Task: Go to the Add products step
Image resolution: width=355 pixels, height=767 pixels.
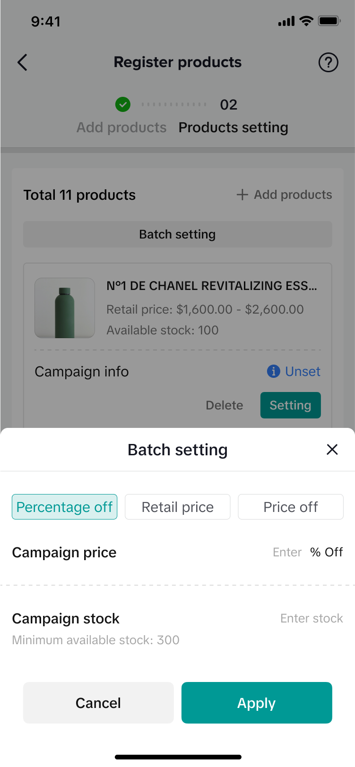Action: pos(121,128)
